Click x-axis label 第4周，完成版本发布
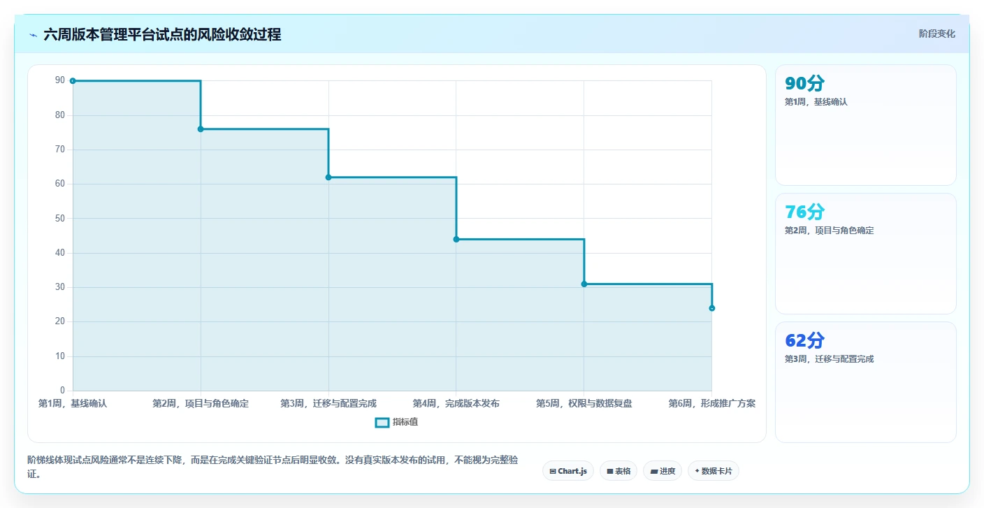The height and width of the screenshot is (508, 984). (x=456, y=404)
